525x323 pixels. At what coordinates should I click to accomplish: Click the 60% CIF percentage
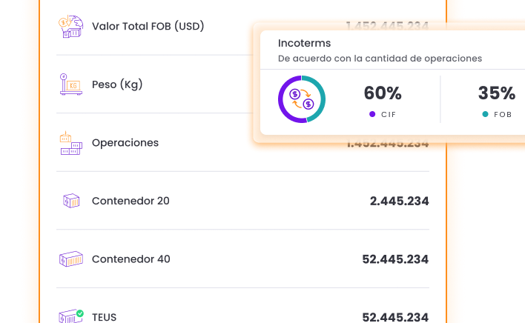point(383,93)
